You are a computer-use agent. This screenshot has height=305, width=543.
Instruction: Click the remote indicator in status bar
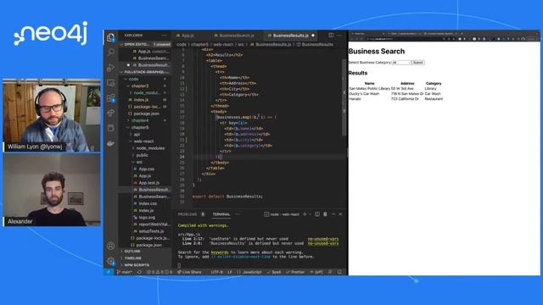click(x=109, y=272)
